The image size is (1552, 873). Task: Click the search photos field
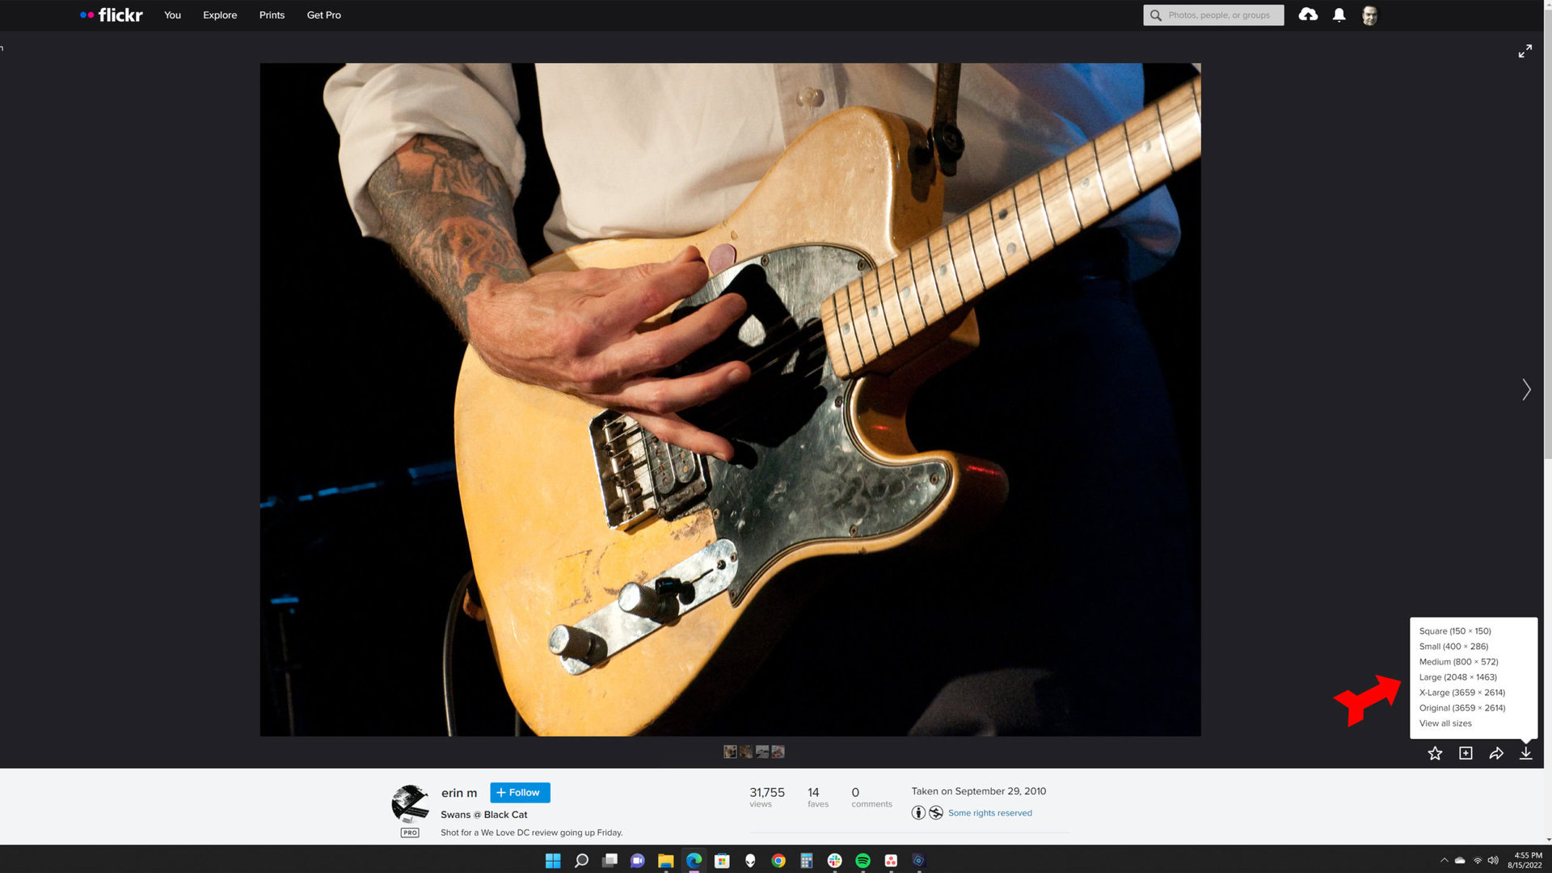(1221, 15)
